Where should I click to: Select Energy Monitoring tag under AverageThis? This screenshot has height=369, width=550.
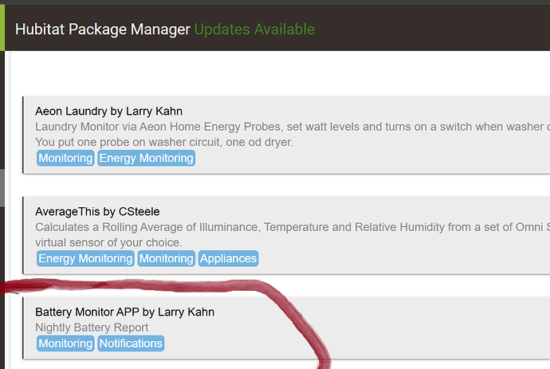pos(85,258)
